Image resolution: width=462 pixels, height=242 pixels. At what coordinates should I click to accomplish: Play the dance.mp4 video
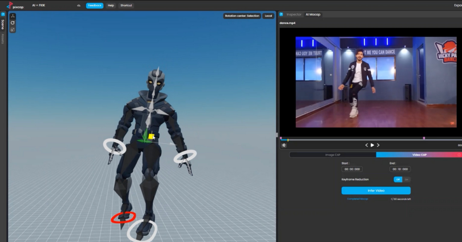tap(372, 145)
